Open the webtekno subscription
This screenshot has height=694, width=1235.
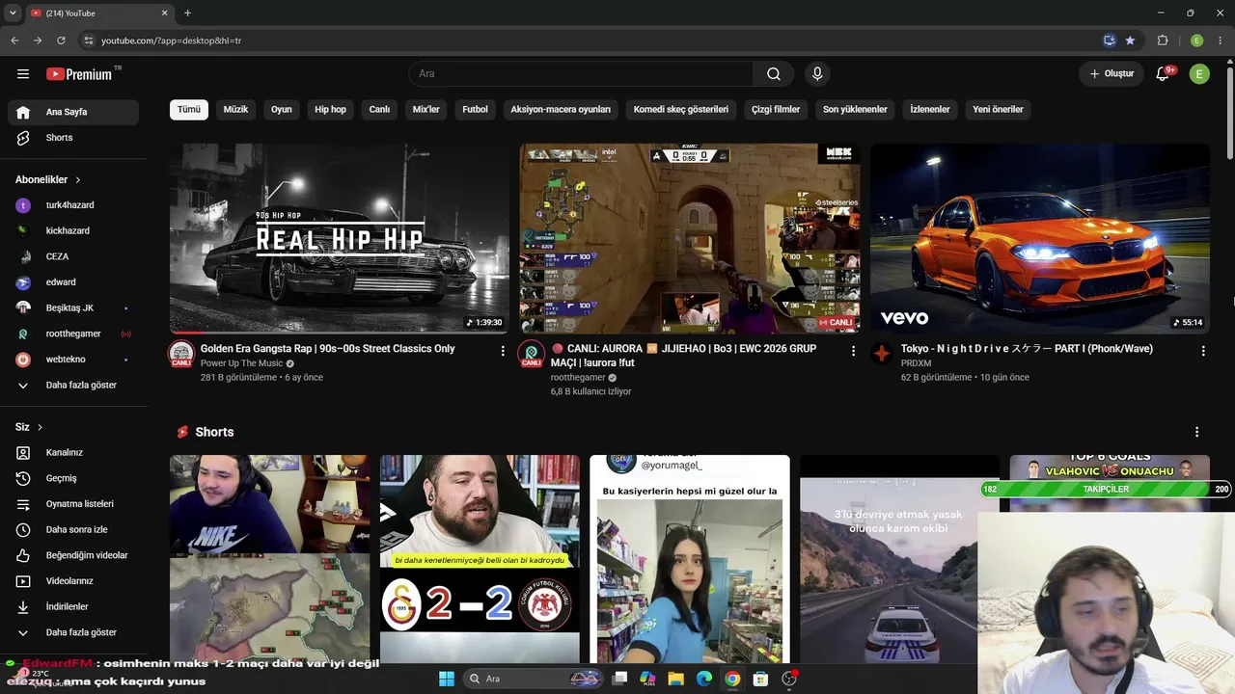pos(73,360)
